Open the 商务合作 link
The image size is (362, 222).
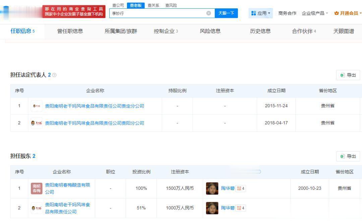[x=287, y=13]
